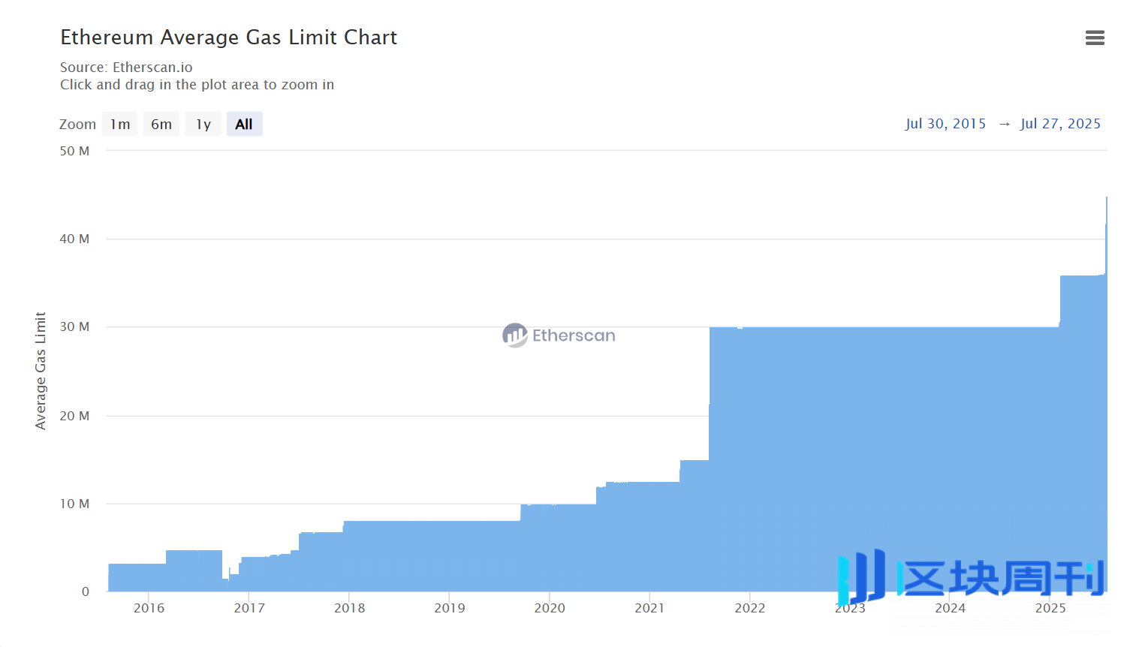Click the 2021 x-axis label
Viewport: 1127px width, 647px height.
[x=649, y=608]
